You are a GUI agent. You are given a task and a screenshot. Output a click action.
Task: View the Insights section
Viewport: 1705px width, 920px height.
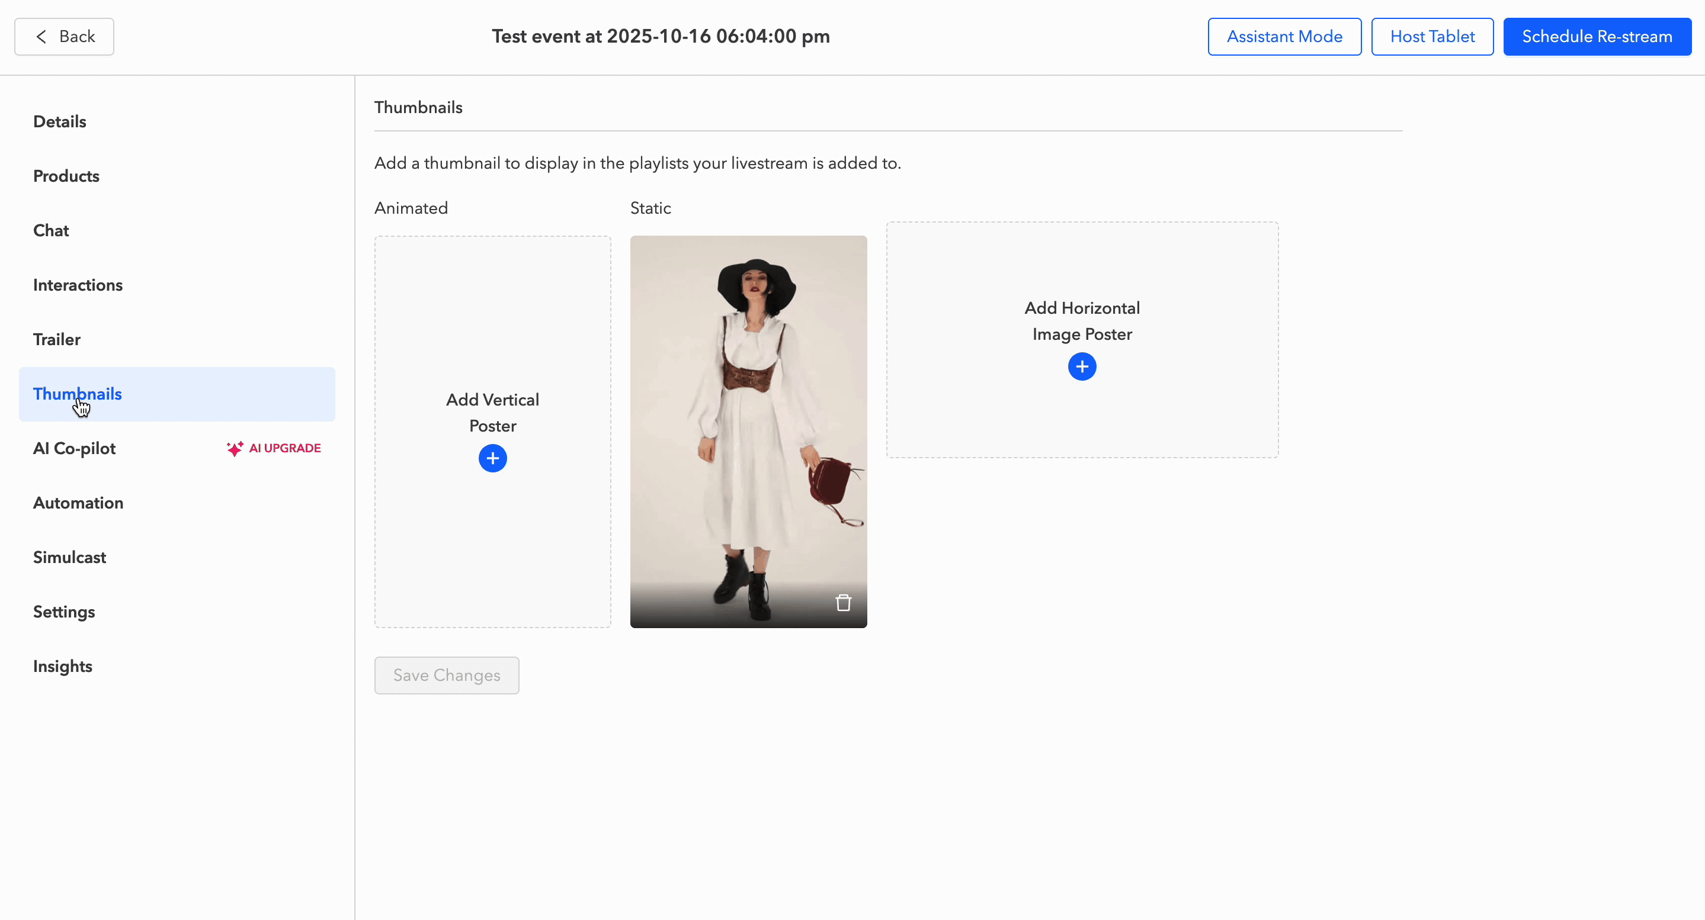62,666
